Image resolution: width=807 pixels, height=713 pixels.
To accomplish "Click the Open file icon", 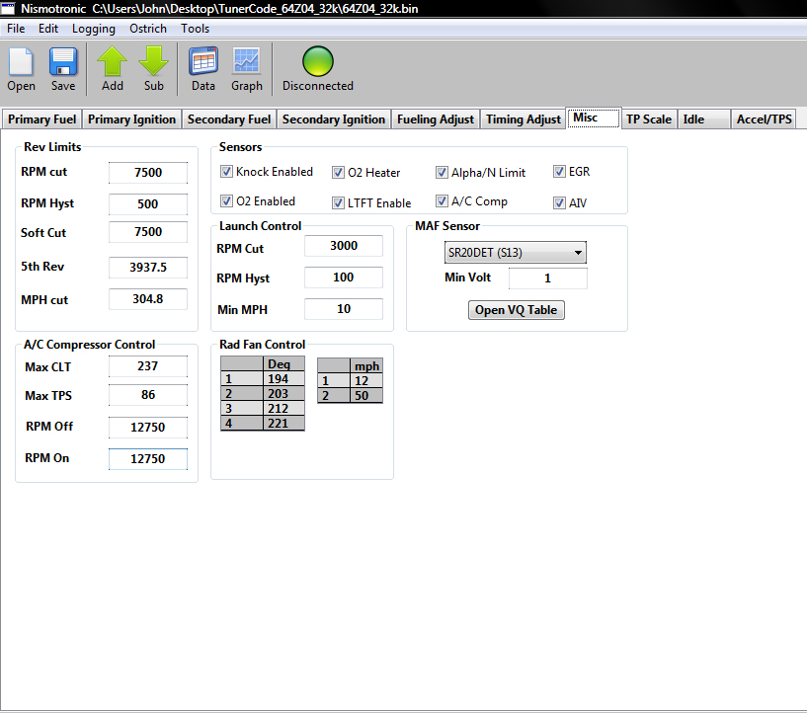I will pos(21,62).
